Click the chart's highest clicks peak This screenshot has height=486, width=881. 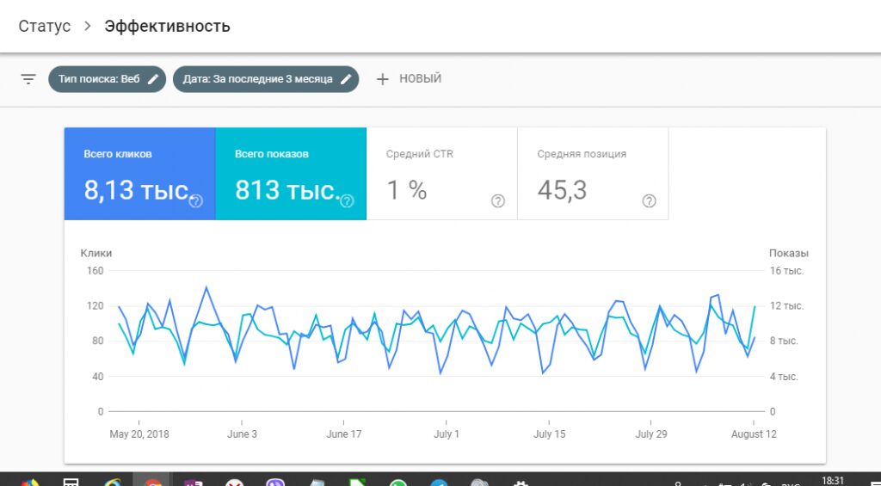[x=206, y=286]
